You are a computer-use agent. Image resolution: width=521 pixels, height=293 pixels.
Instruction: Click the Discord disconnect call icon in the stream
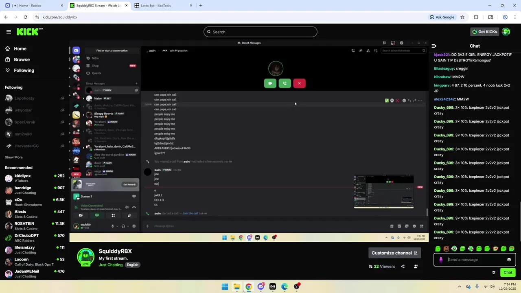[x=134, y=207]
